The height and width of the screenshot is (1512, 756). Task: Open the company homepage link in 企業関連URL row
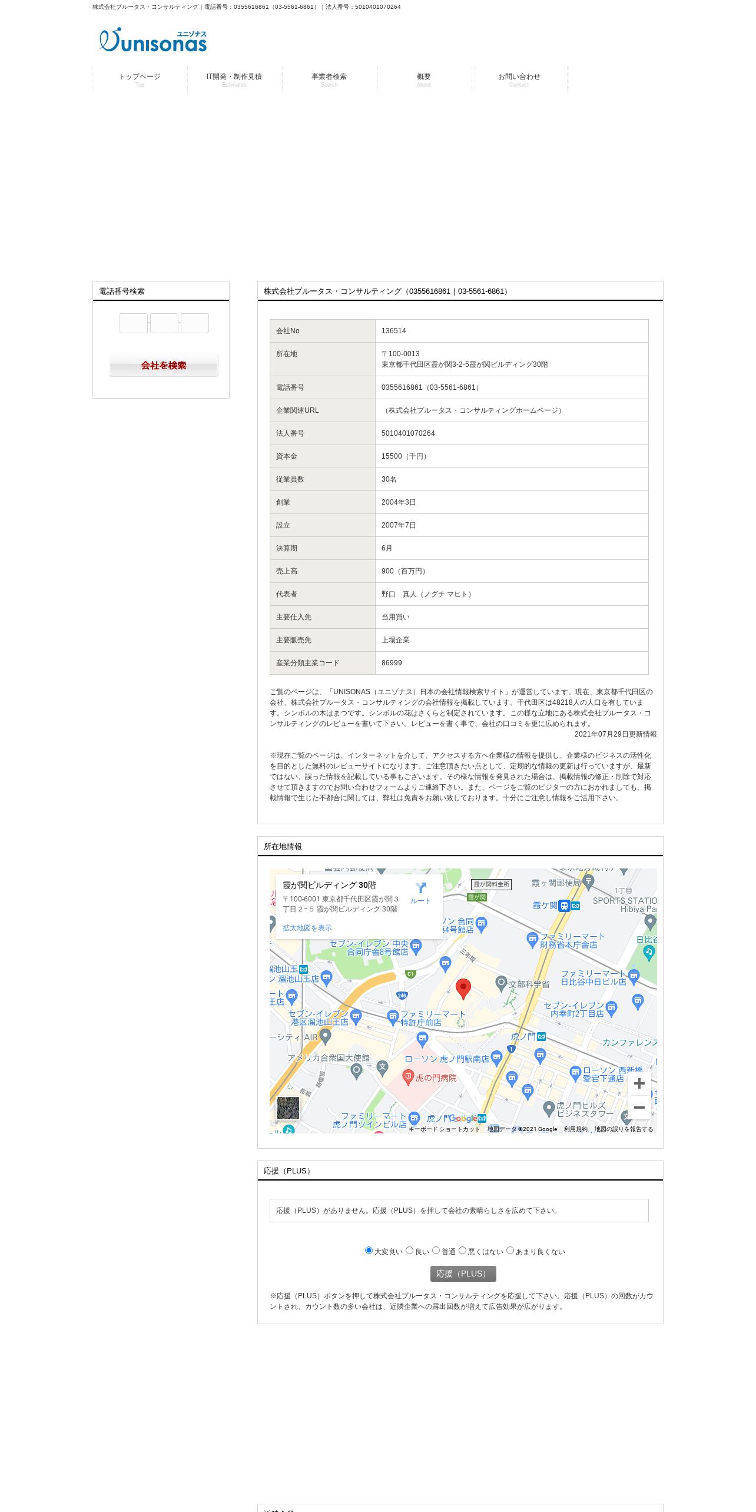point(473,410)
